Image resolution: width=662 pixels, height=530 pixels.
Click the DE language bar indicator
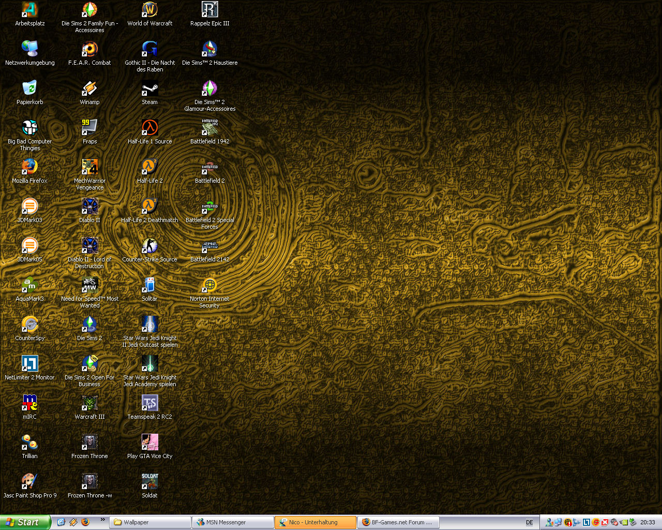[529, 522]
